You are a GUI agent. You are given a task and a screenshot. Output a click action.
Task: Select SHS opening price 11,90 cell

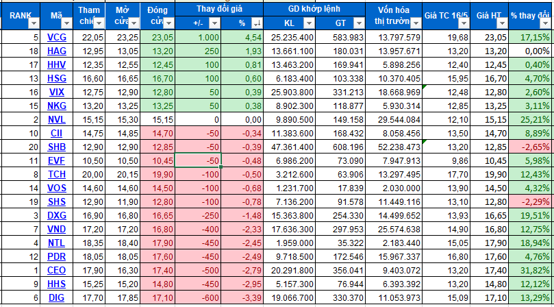[x=123, y=202]
